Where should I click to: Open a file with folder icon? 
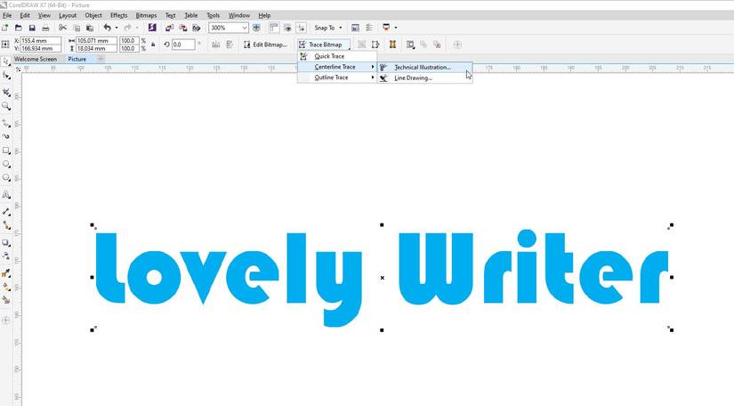(19, 28)
